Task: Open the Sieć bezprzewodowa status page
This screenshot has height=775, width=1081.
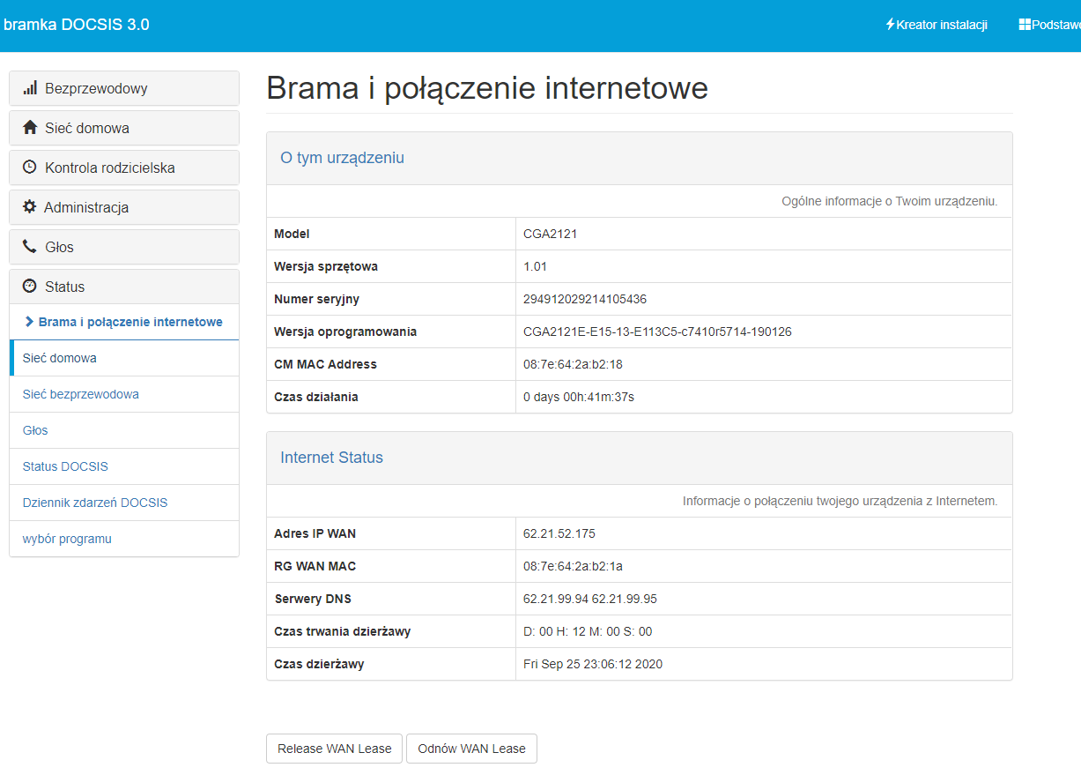Action: coord(81,394)
